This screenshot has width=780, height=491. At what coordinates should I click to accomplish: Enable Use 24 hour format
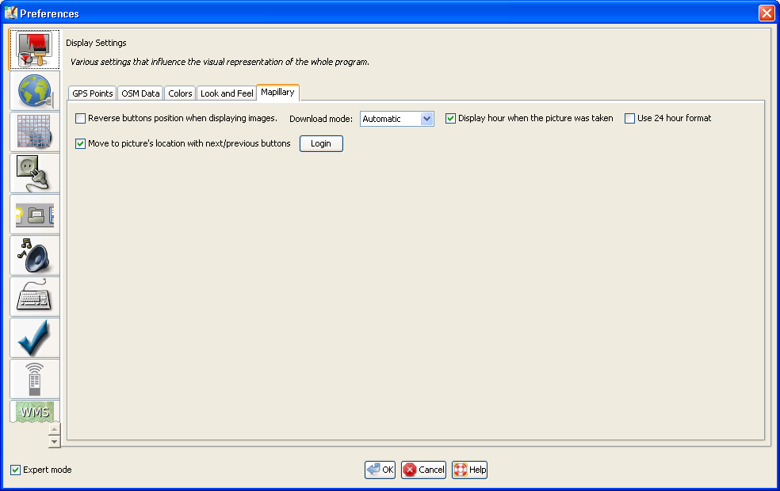coord(630,119)
